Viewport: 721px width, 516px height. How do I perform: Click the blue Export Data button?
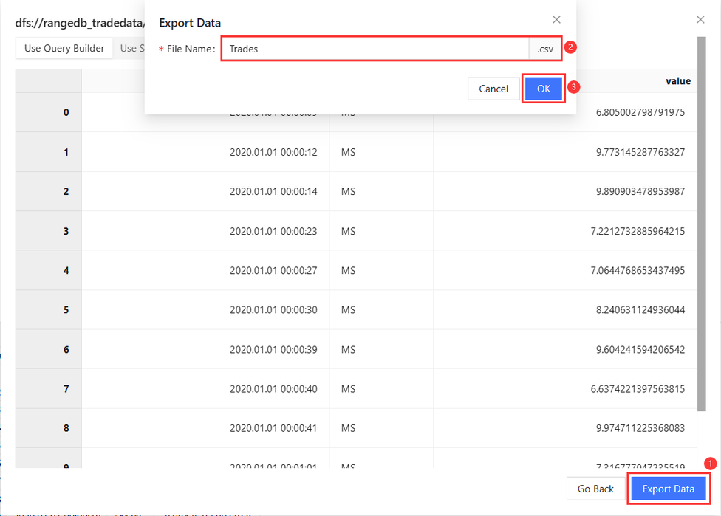(668, 489)
